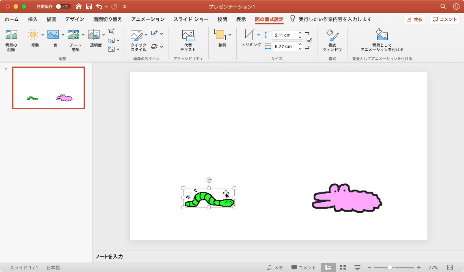Toggle the lock aspect ratio checkbox
Image resolution: width=464 pixels, height=272 pixels.
309,41
